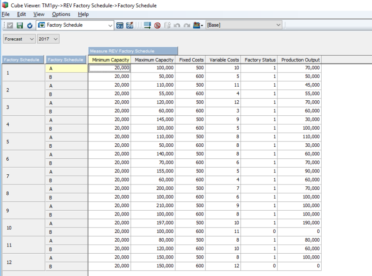The image size is (372, 276).
Task: Click Production Output cell showing 190,000
Action: pos(299,223)
